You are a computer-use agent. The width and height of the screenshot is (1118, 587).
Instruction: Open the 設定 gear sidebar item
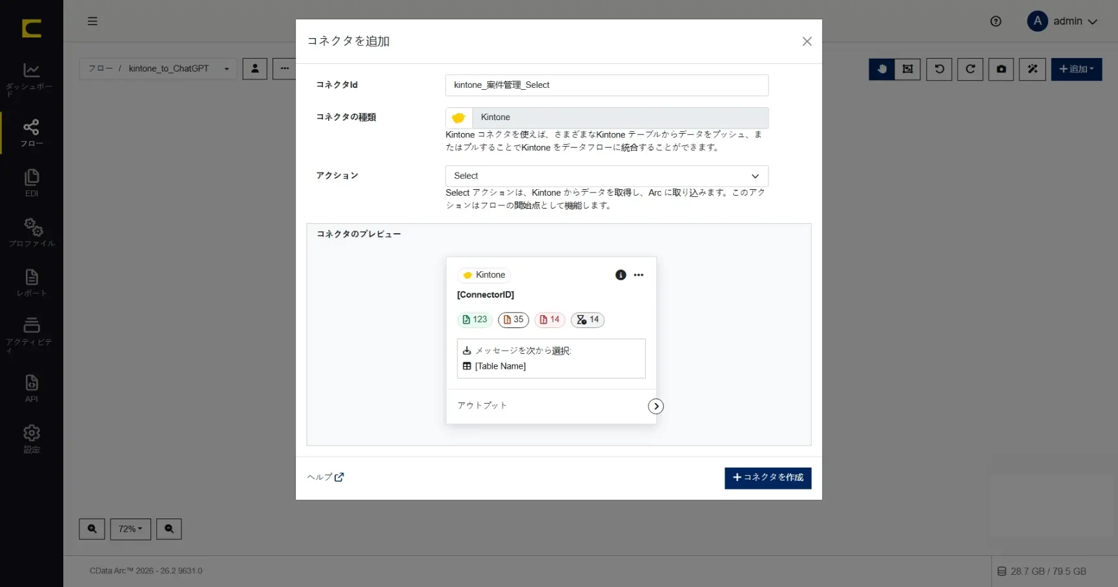click(31, 439)
